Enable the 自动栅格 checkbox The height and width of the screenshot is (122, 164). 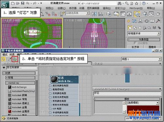point(135,43)
